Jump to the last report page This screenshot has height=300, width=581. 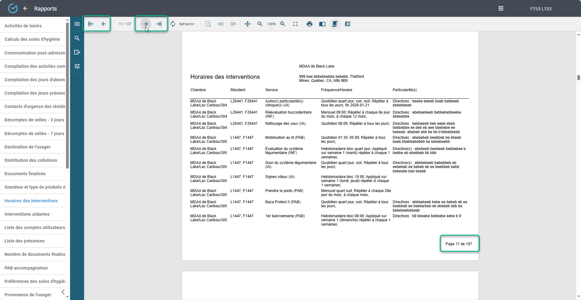tap(159, 24)
